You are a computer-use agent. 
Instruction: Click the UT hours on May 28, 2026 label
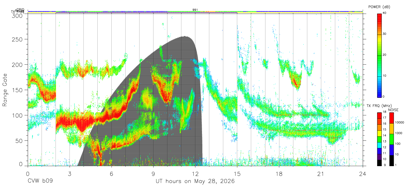click(195, 181)
